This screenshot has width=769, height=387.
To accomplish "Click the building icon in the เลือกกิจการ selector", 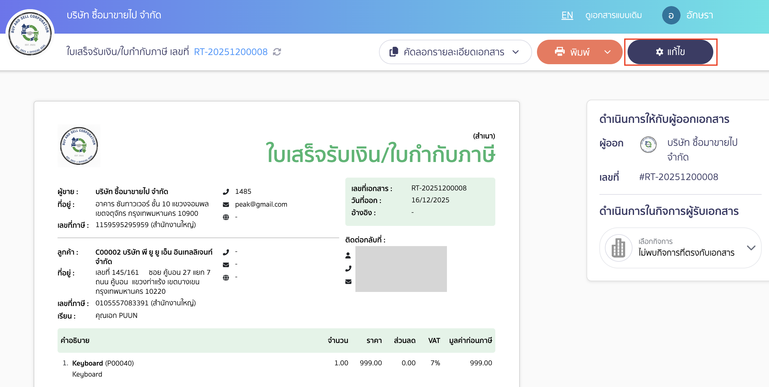I will point(618,248).
